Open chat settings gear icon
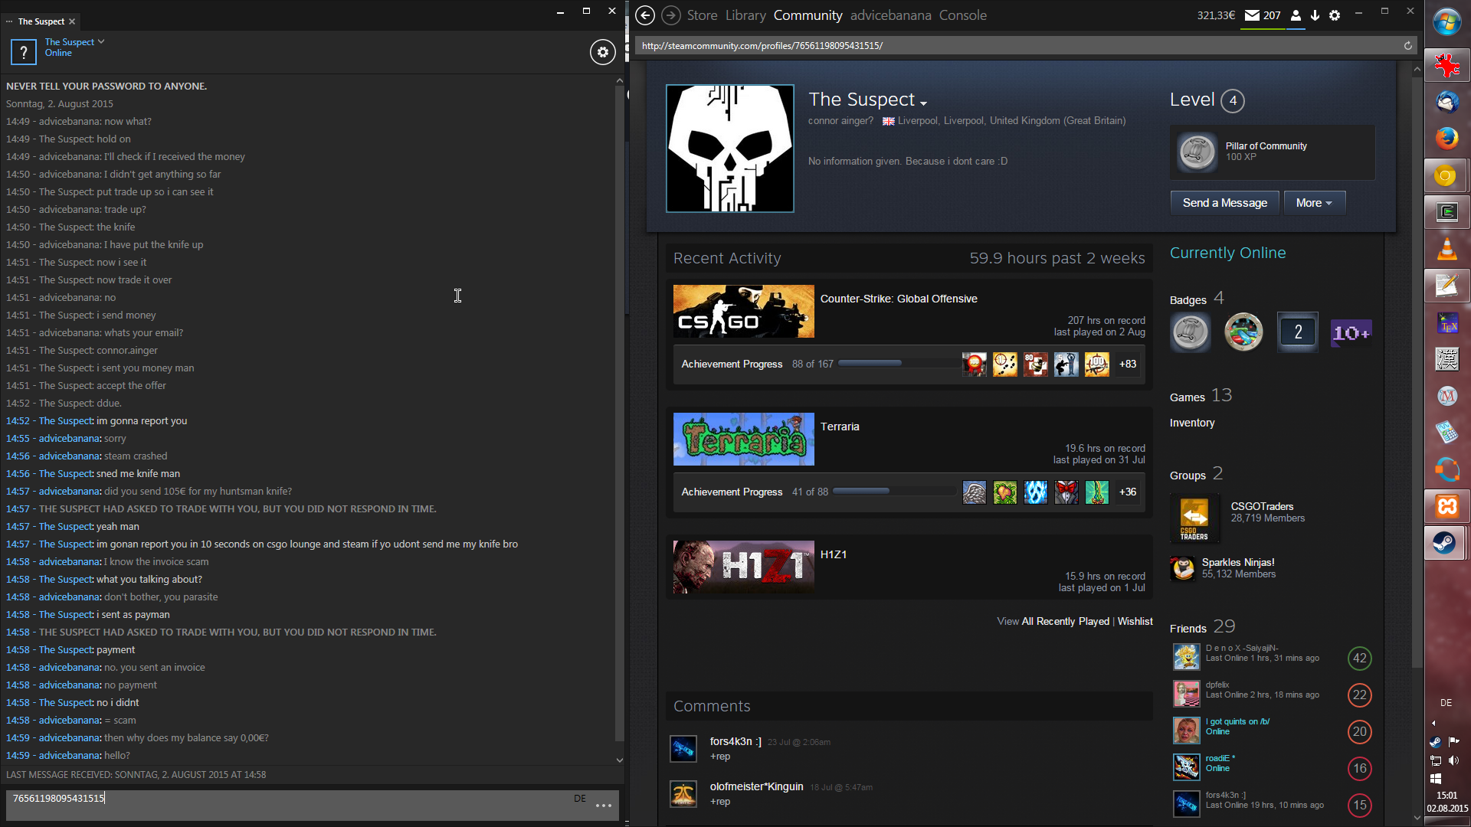This screenshot has width=1471, height=827. click(x=602, y=52)
